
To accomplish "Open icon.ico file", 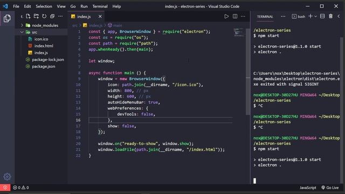I will pyautogui.click(x=42, y=39).
